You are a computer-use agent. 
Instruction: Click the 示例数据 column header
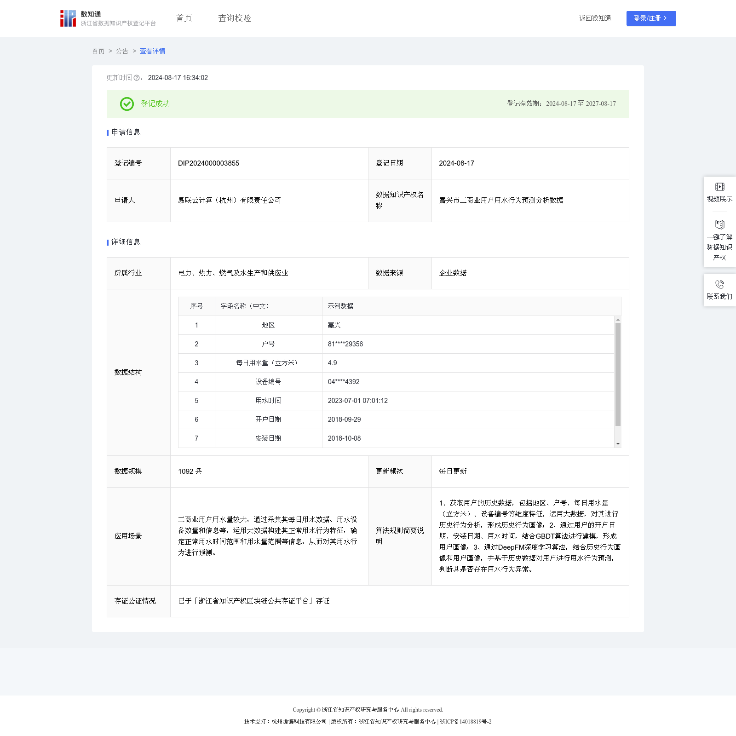[340, 306]
